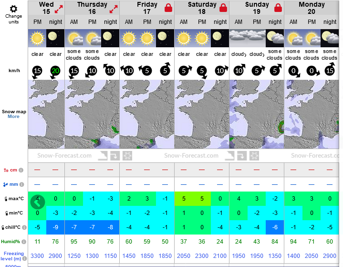Image resolution: width=343 pixels, height=267 pixels.
Task: Click the second faded snowflake icon under maps
Action: (254, 156)
